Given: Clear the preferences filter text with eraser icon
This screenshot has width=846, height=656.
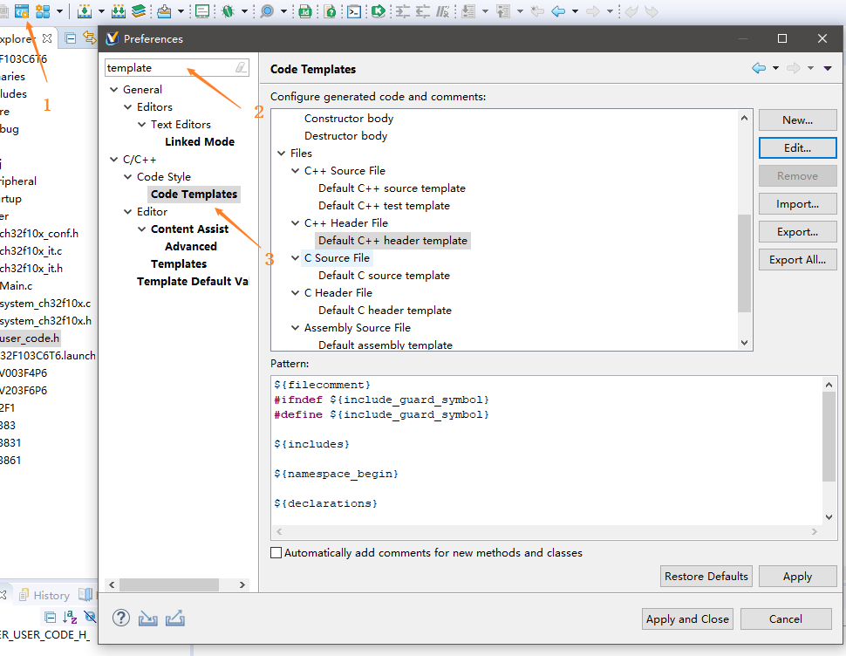Looking at the screenshot, I should tap(241, 67).
